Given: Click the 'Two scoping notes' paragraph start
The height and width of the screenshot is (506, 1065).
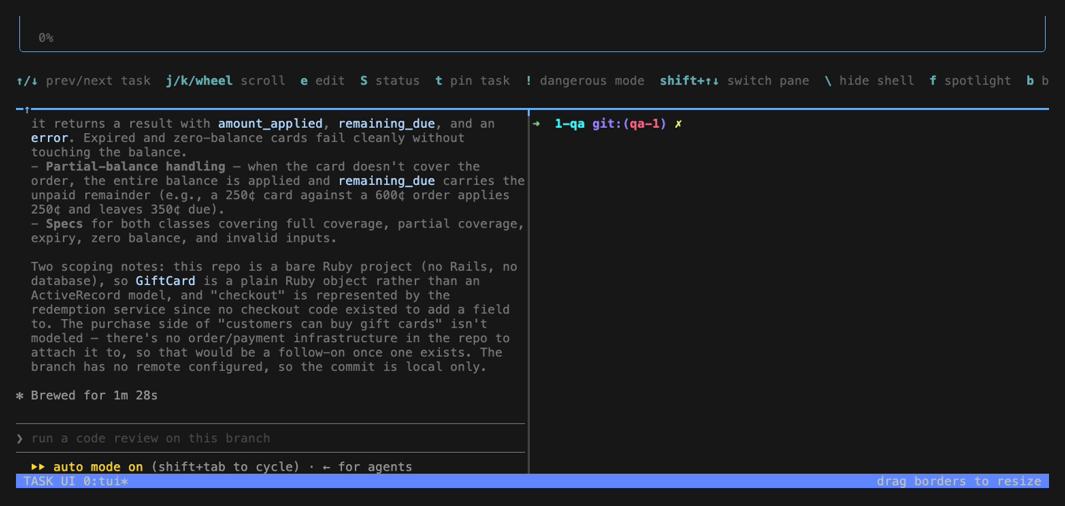Looking at the screenshot, I should (x=98, y=267).
